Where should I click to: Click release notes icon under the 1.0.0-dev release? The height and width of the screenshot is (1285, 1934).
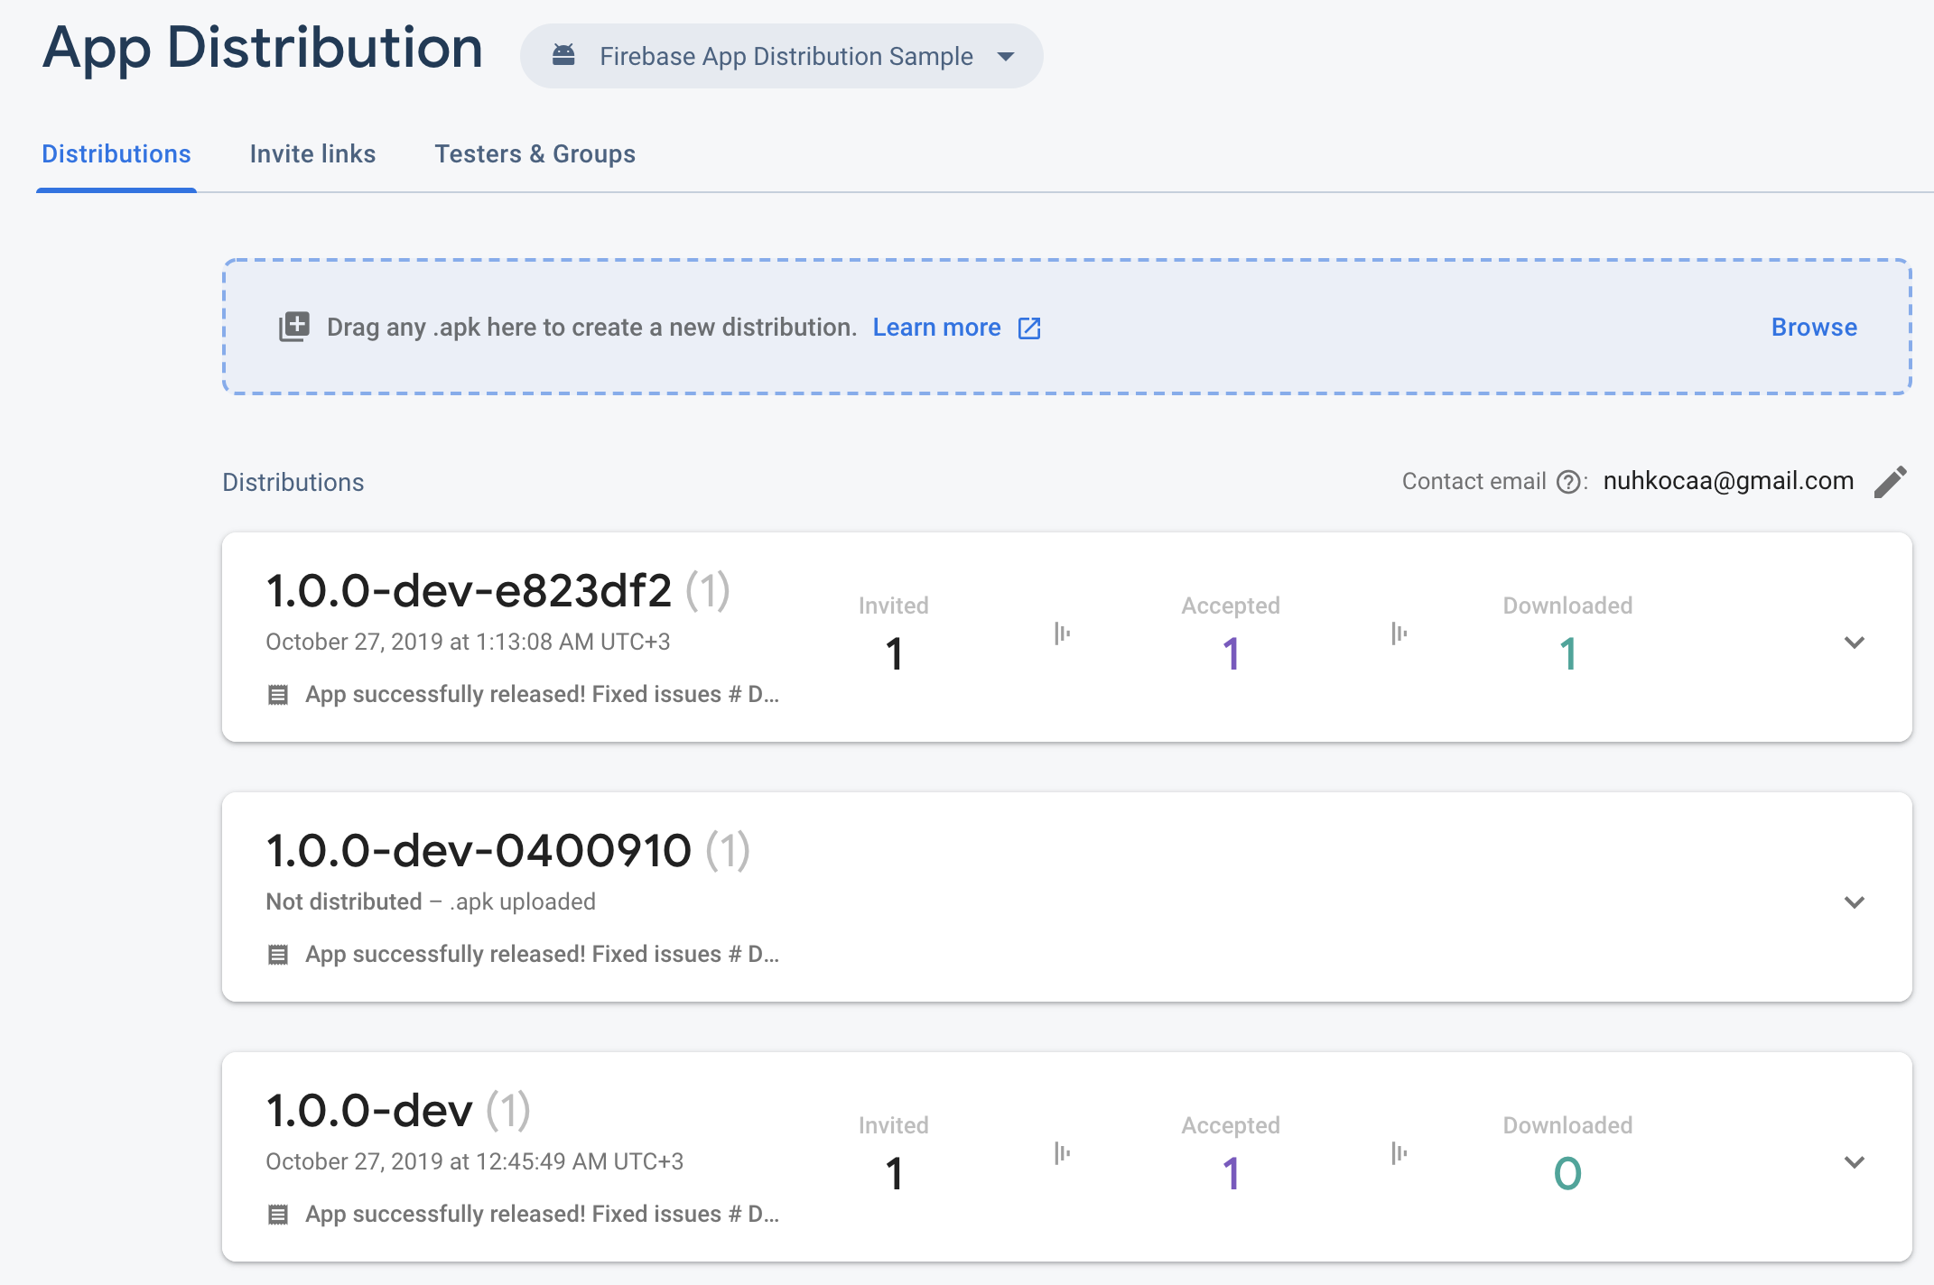point(278,1215)
